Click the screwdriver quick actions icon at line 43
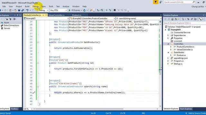This screenshot has width=206, height=115. [x=34, y=93]
